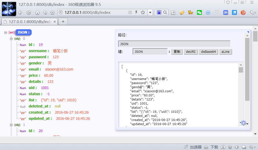Viewport: 258px width, 150px height.
Task: Select the created_at row
Action: [54, 112]
